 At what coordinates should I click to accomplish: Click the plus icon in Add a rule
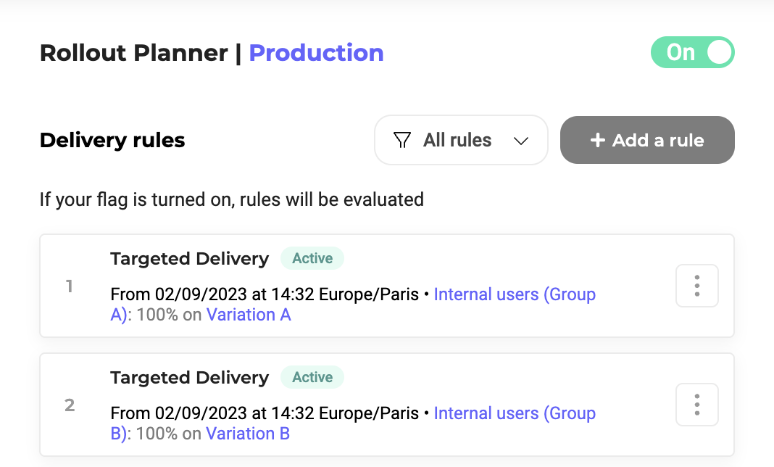pos(597,141)
